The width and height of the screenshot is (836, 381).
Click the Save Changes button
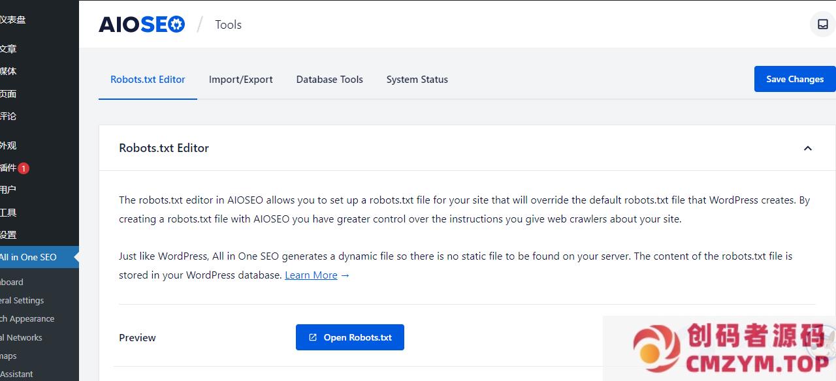click(x=794, y=79)
